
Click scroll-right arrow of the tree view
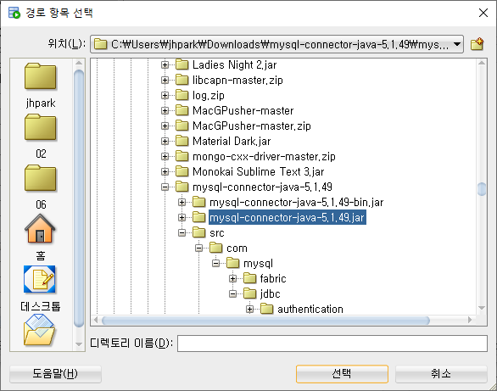point(470,321)
